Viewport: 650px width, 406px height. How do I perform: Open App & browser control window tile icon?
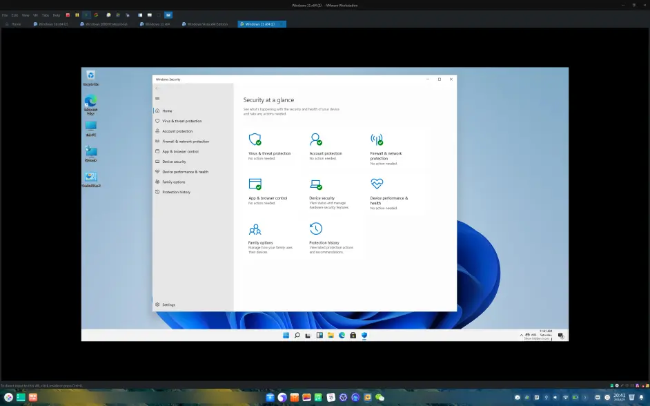tap(255, 184)
